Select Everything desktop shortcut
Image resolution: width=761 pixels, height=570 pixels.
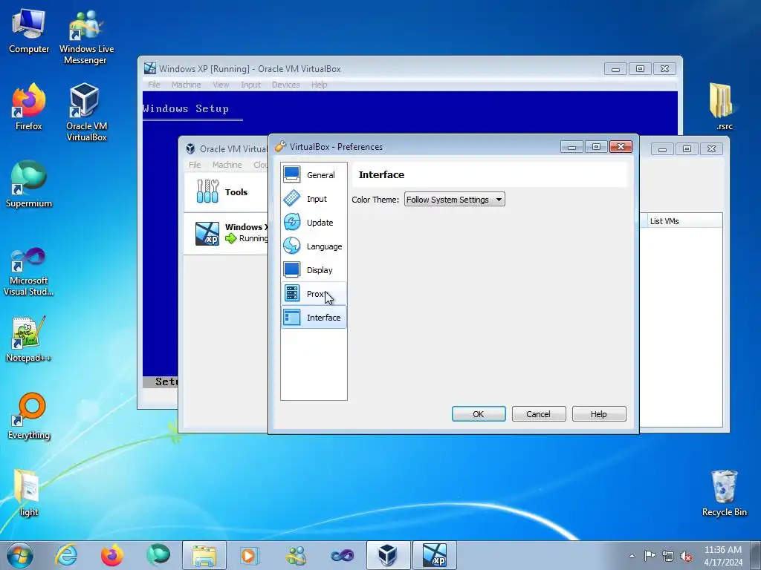coord(29,417)
